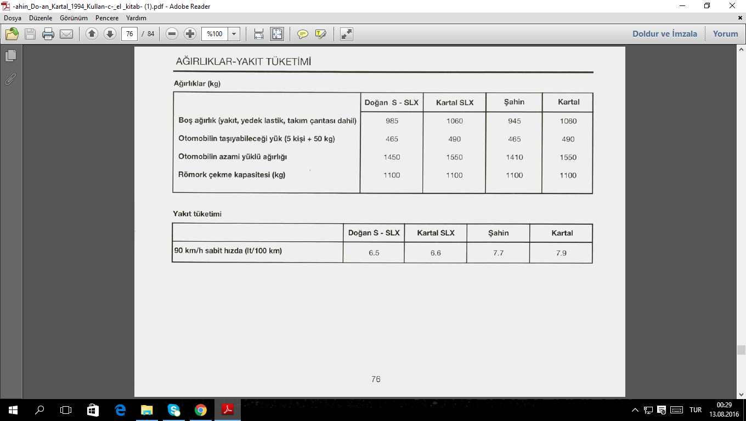
Task: Open the Dosya menu
Action: 13,18
